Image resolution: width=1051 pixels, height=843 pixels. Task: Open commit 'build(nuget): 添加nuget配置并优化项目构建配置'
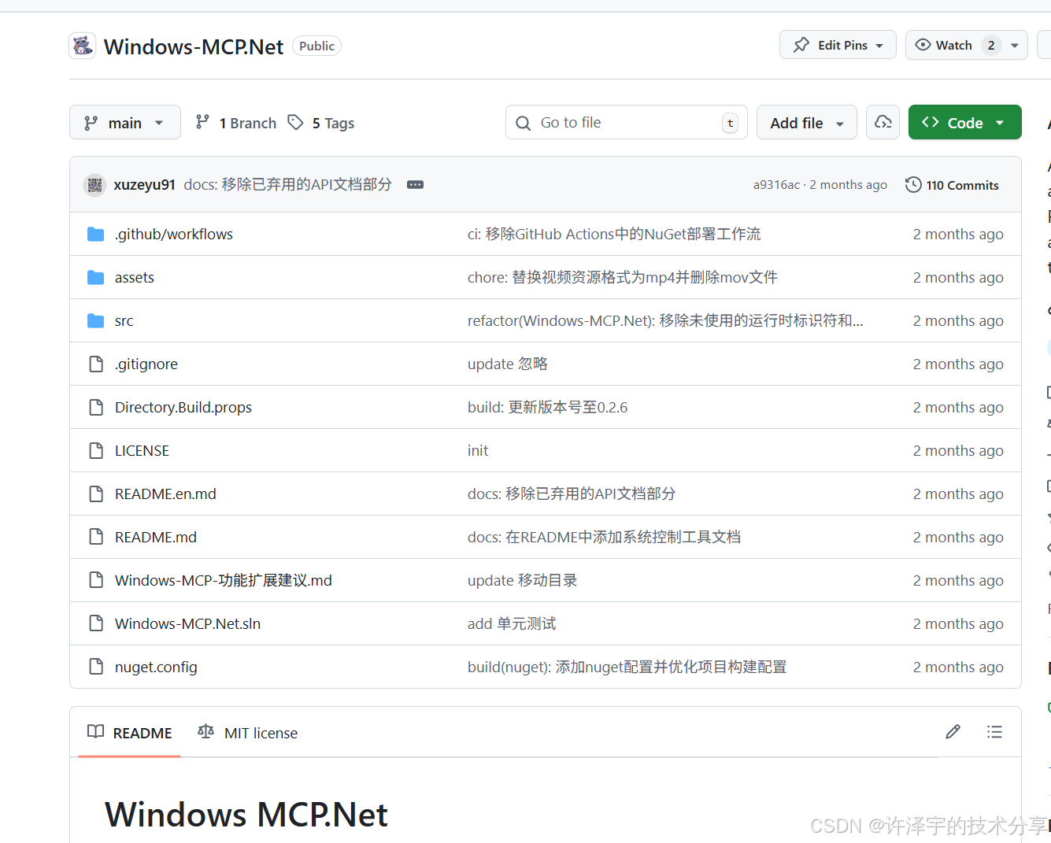tap(627, 667)
